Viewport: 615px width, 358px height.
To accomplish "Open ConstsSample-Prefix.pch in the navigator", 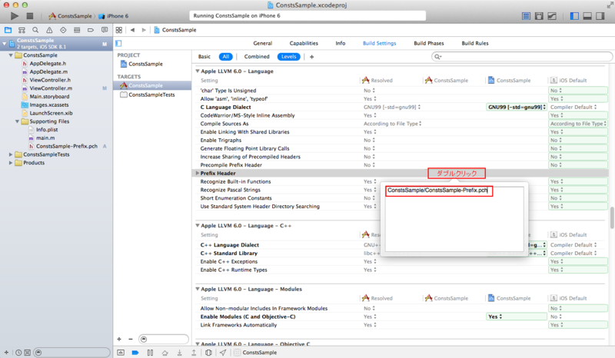I will coord(67,146).
